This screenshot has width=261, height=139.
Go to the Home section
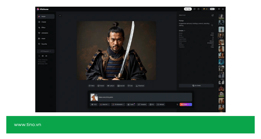point(45,16)
